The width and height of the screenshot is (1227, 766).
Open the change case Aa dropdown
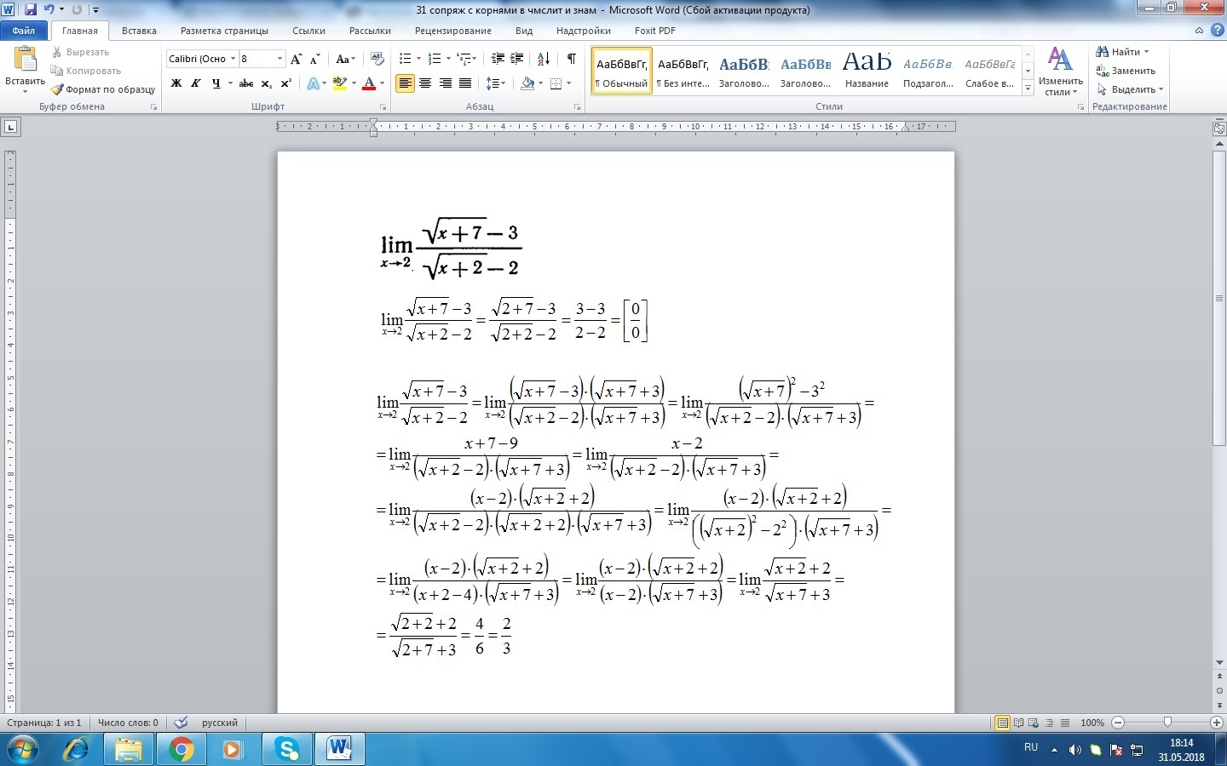pyautogui.click(x=344, y=59)
